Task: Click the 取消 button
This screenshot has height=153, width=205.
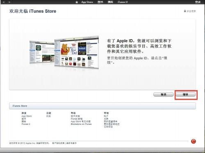Action: click(x=164, y=94)
